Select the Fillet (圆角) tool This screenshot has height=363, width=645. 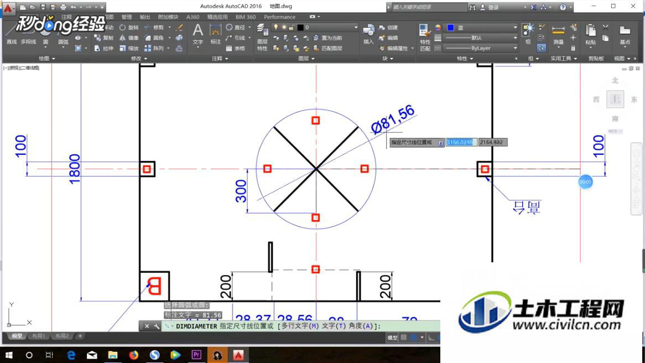coord(154,38)
